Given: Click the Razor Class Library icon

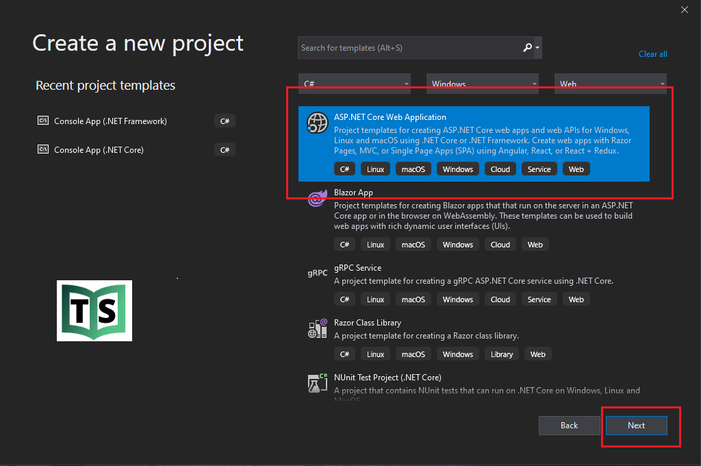Looking at the screenshot, I should pos(318,328).
